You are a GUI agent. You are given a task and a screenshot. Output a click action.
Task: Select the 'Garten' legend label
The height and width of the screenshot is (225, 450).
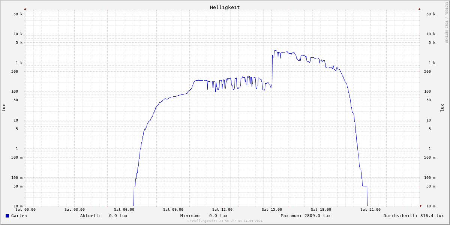click(19, 216)
